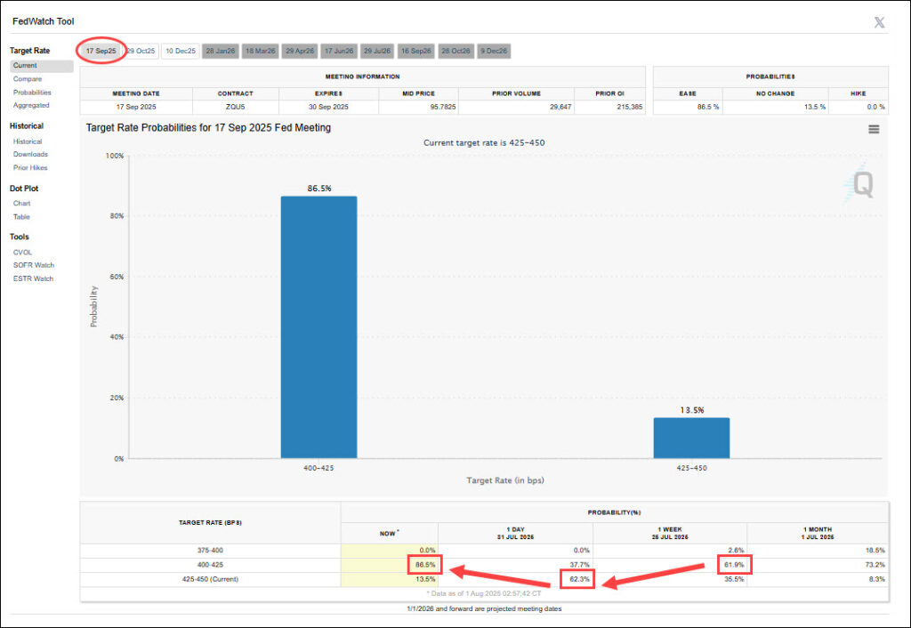Switch to the 10 Dec25 meeting tab

[x=181, y=52]
